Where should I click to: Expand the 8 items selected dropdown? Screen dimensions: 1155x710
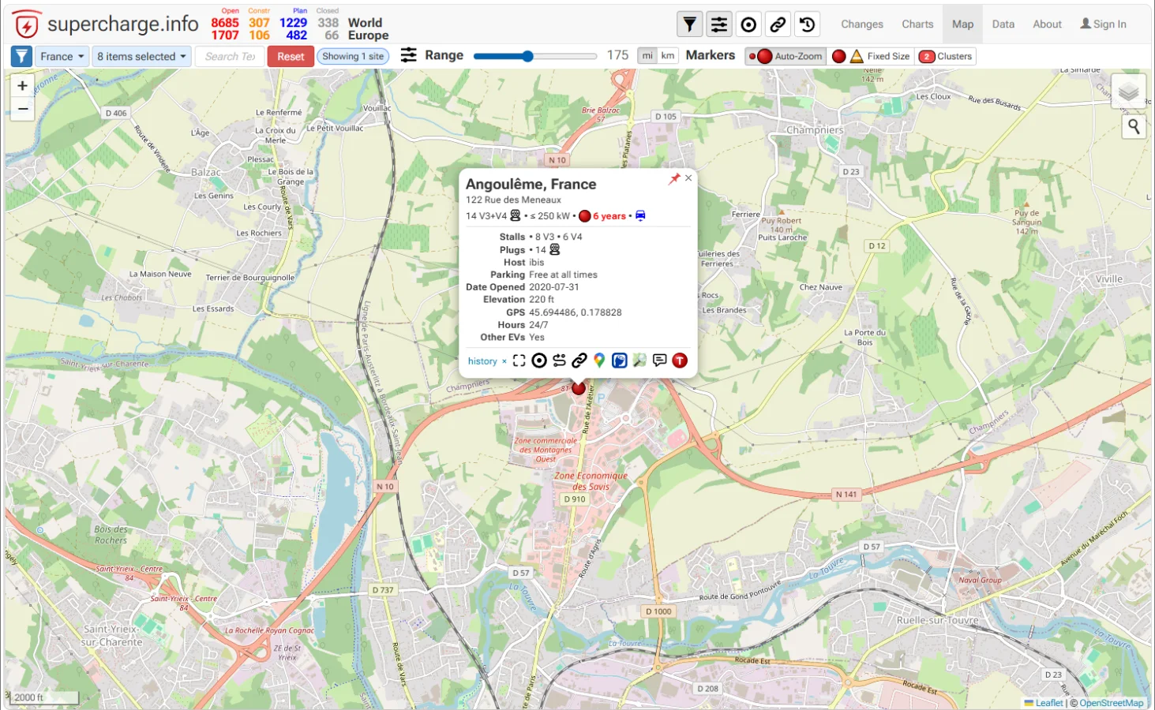pos(141,56)
